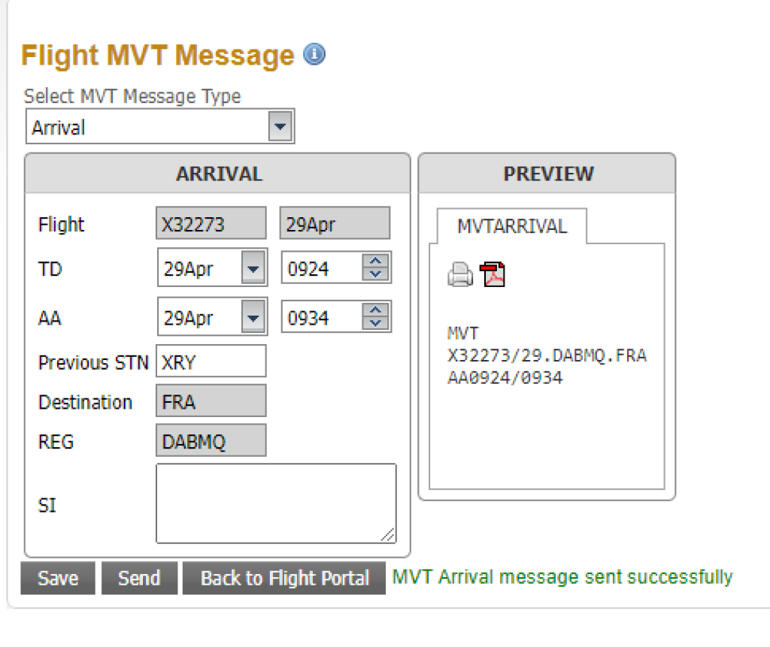Export preview with the PDF icon
770x647 pixels.
(493, 275)
